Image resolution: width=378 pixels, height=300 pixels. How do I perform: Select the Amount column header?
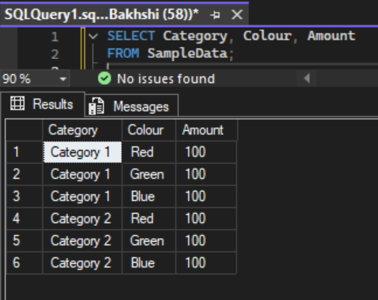pyautogui.click(x=207, y=130)
